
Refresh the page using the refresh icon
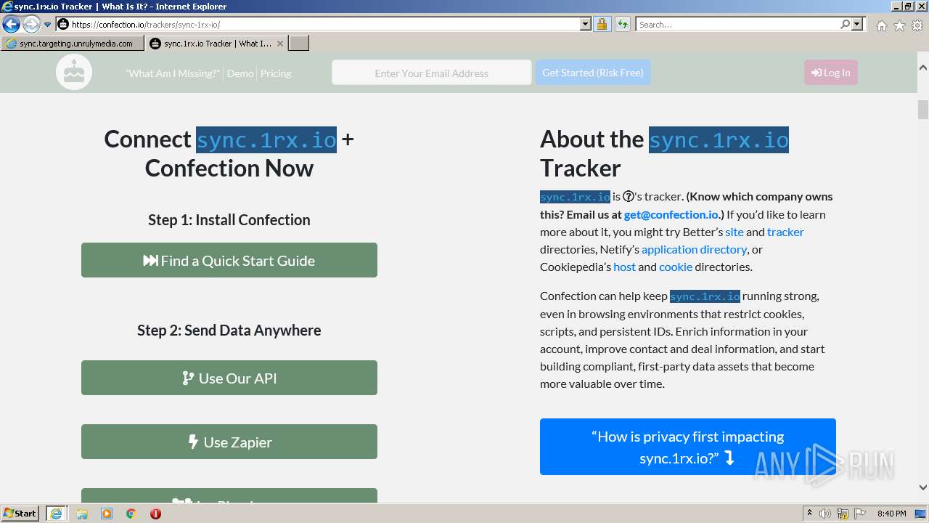point(623,25)
